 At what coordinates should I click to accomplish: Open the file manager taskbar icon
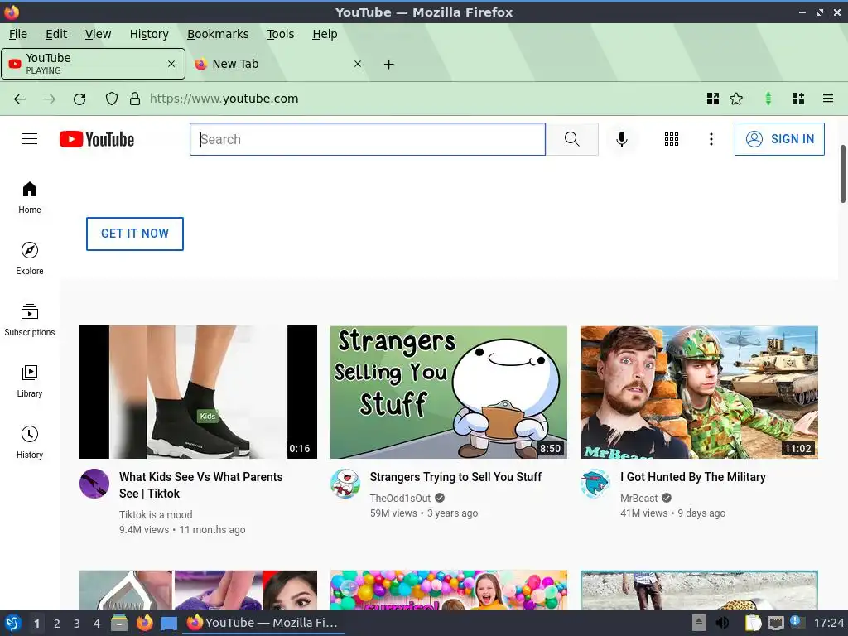pyautogui.click(x=119, y=623)
